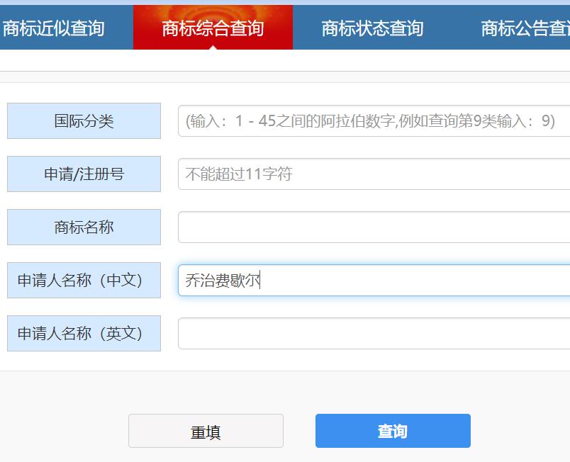This screenshot has width=570, height=462.
Task: Click the 不能超过11字符 placeholder field
Action: point(227,174)
